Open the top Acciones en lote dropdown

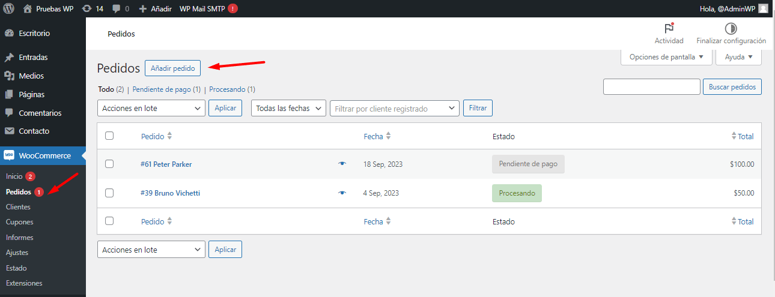pyautogui.click(x=151, y=108)
